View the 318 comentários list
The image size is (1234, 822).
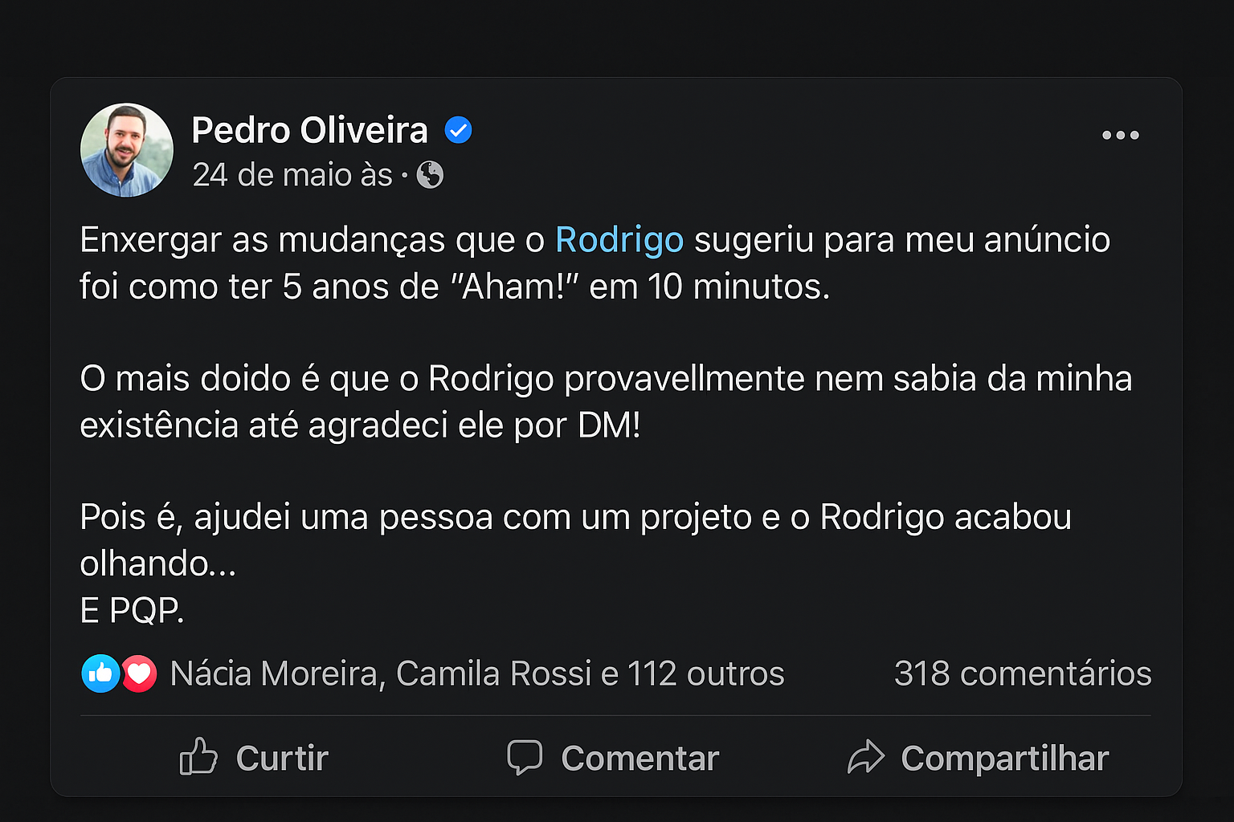pos(1023,673)
